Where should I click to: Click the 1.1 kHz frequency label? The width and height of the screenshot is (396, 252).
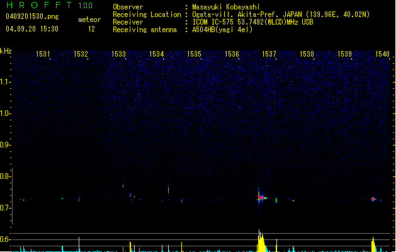5,82
